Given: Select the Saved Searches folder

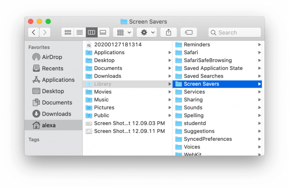Looking at the screenshot, I should pos(217,76).
